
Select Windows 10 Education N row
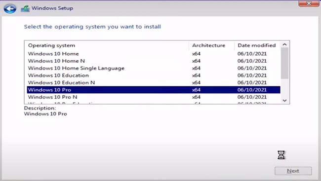point(154,83)
